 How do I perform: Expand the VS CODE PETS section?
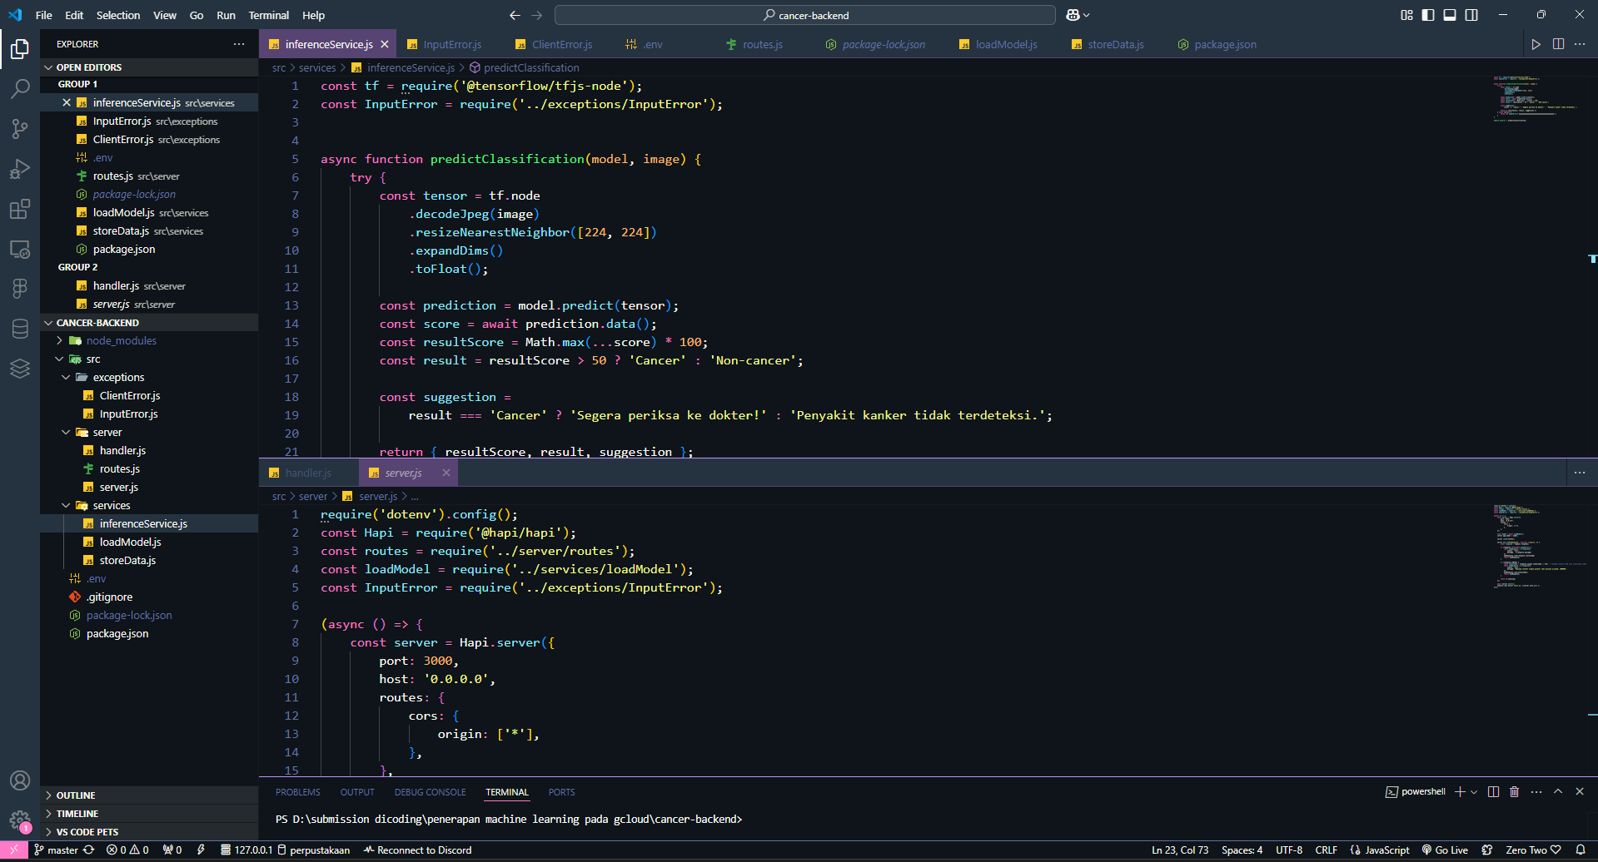150,832
